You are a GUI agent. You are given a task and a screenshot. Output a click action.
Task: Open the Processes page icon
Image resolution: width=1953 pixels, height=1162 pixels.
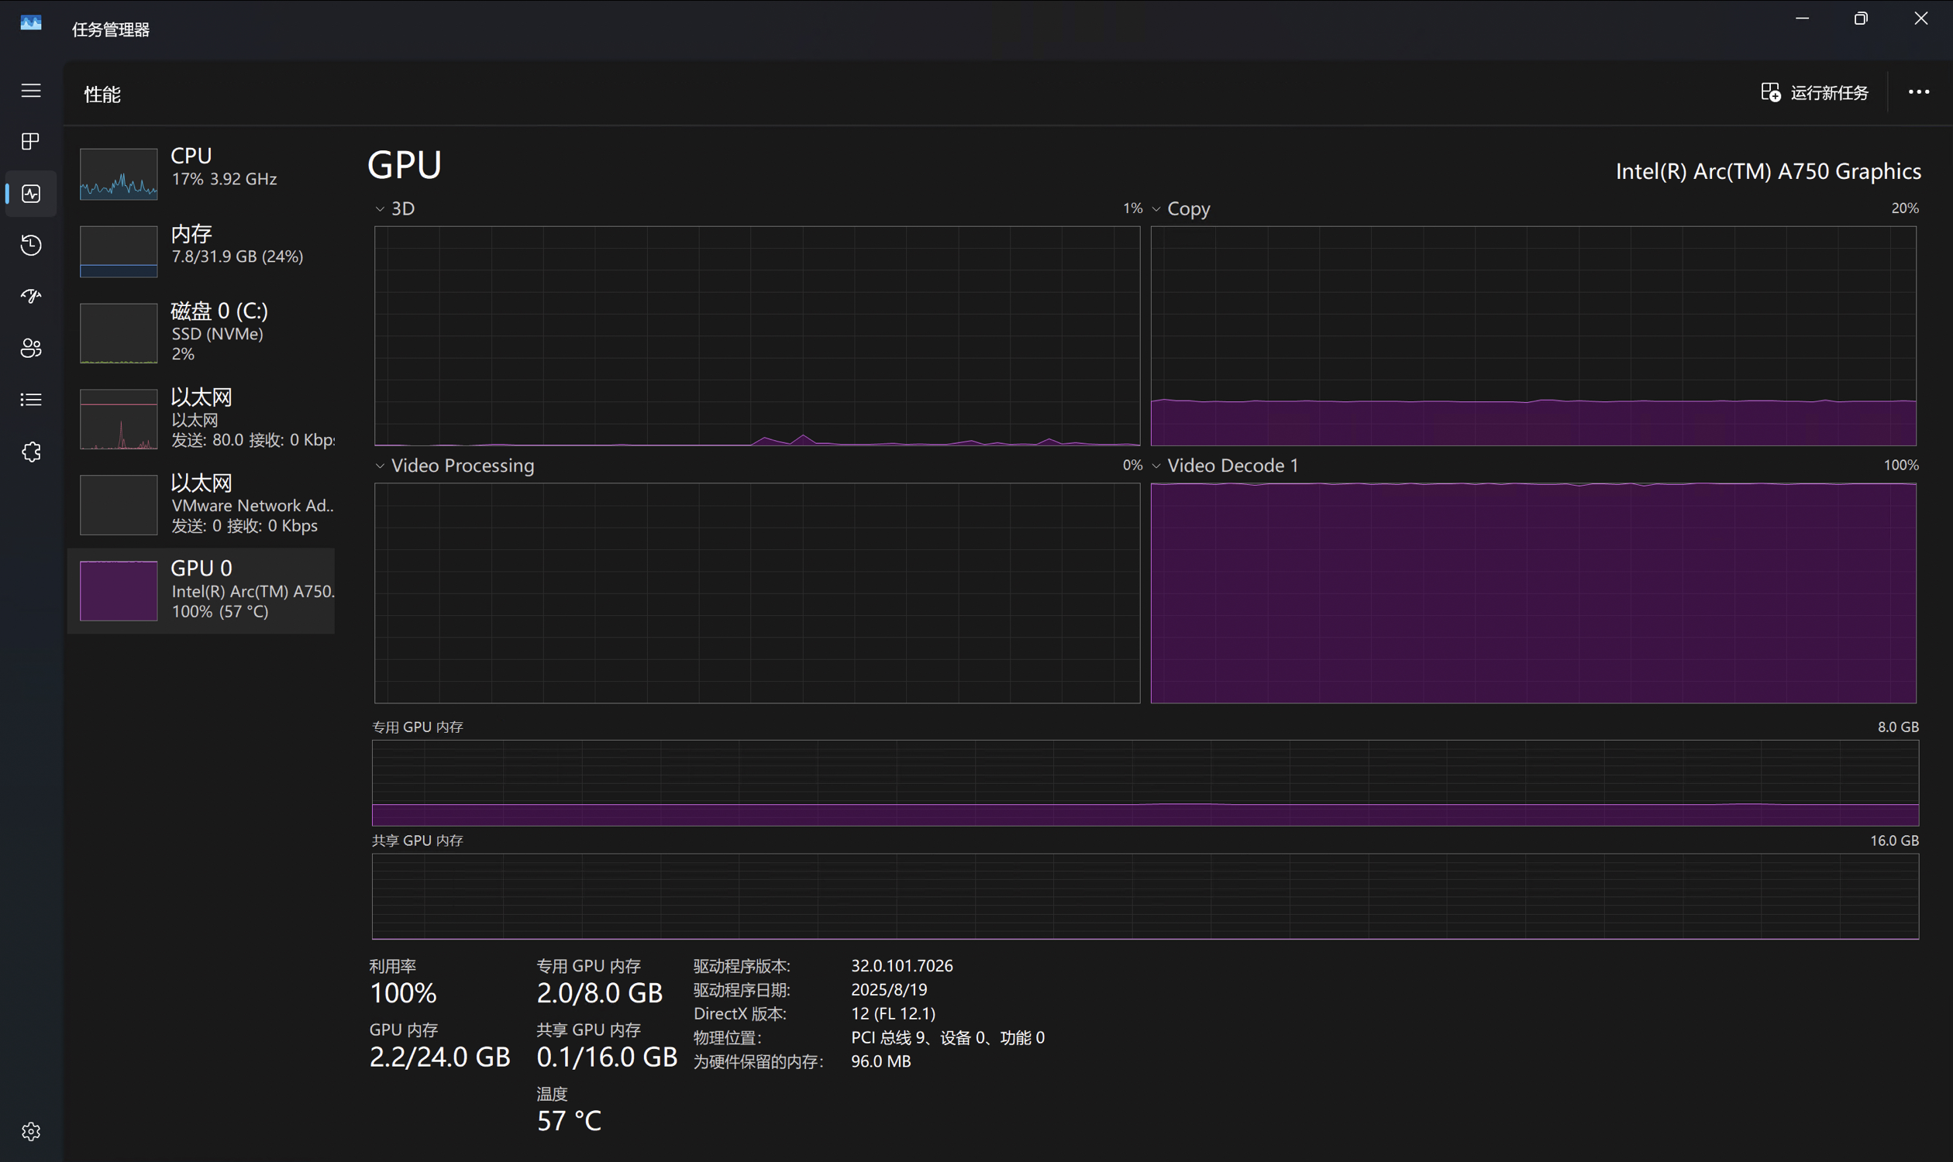click(30, 142)
